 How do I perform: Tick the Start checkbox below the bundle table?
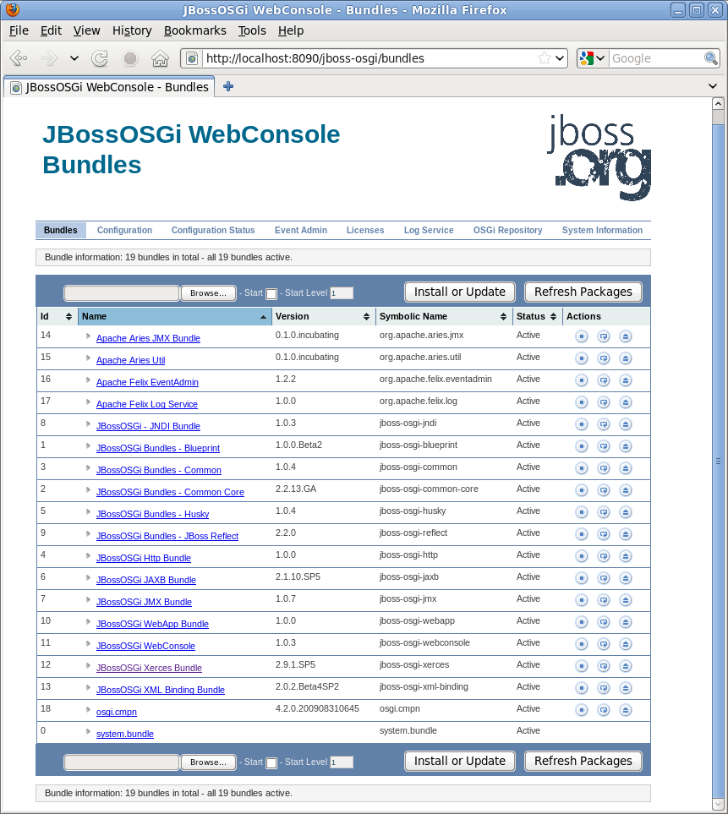pos(271,763)
